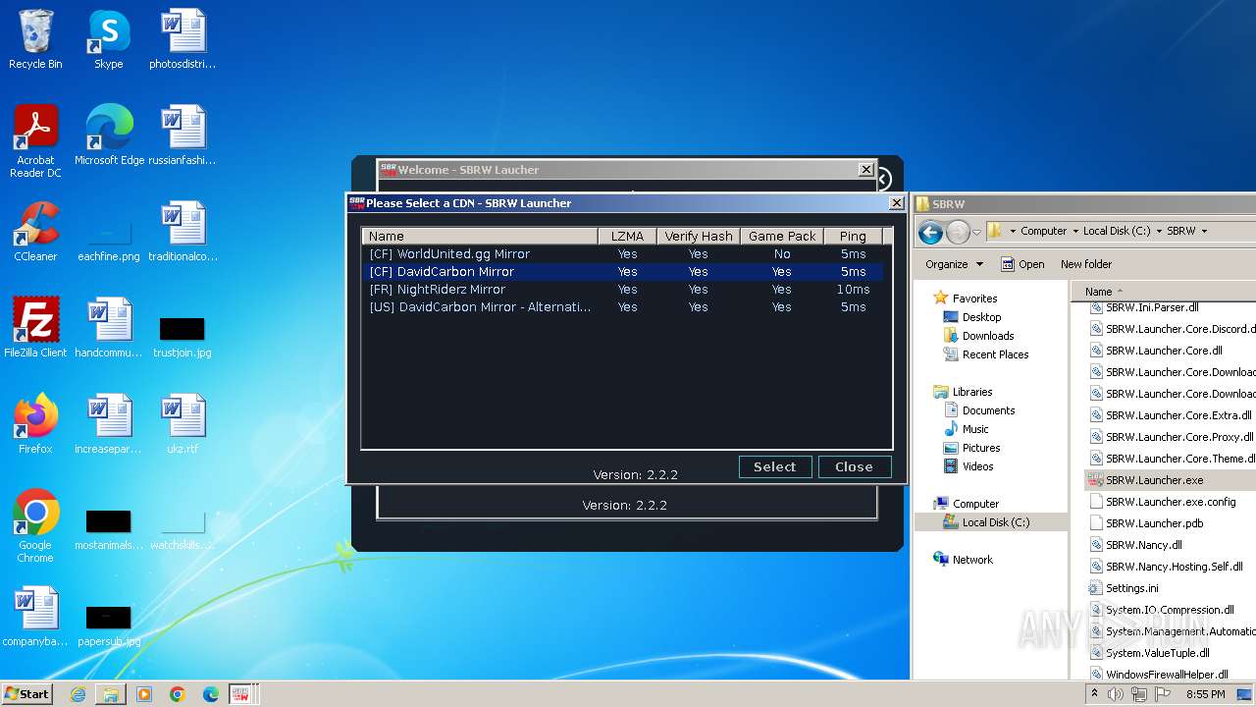Open the CCleaner desktop shortcut
Image resolution: width=1256 pixels, height=707 pixels.
pyautogui.click(x=35, y=232)
